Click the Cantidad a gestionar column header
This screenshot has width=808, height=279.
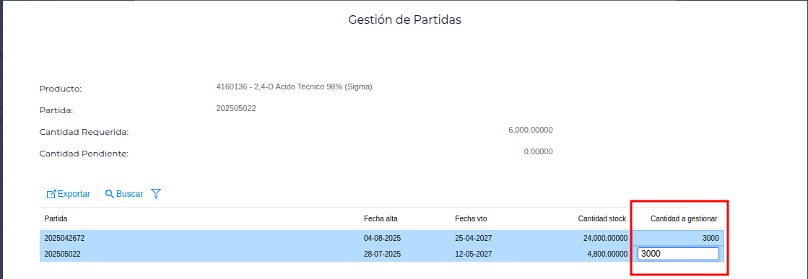[x=684, y=218]
